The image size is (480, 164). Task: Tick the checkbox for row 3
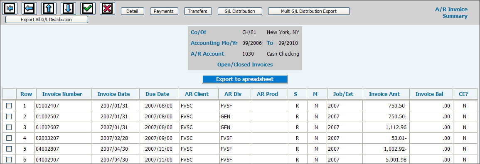click(9, 127)
